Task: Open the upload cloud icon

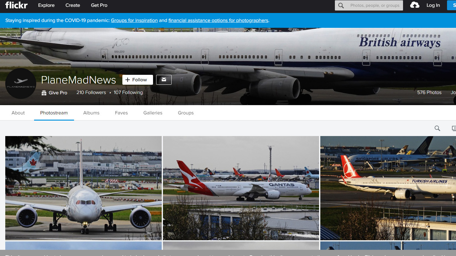Action: click(x=414, y=5)
